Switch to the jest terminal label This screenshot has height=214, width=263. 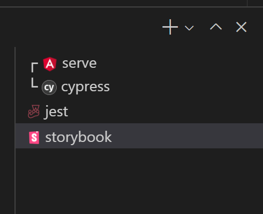click(x=56, y=112)
